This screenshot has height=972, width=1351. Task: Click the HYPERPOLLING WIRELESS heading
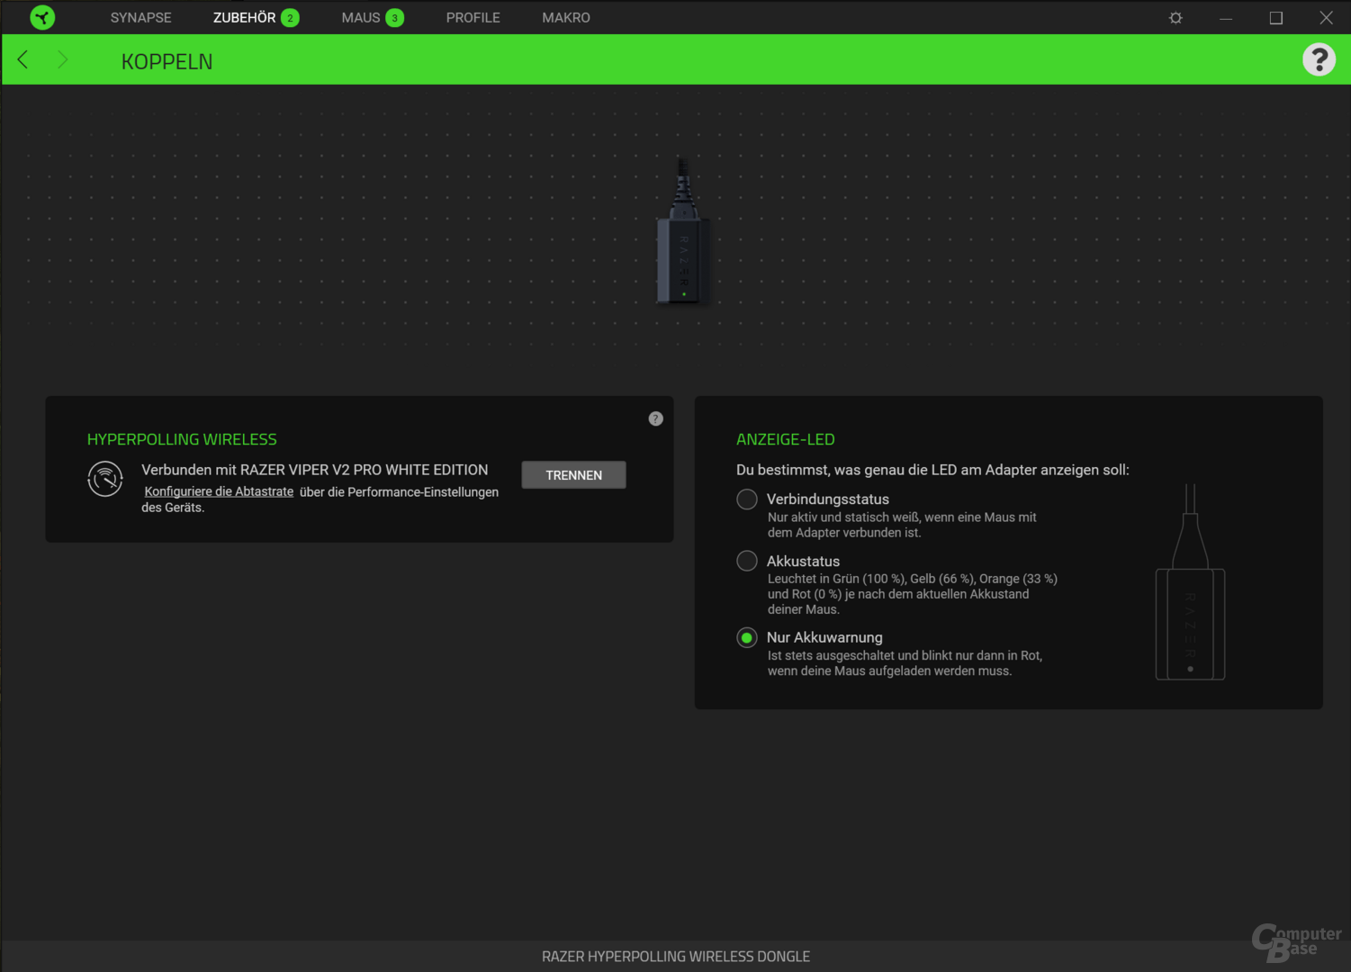[182, 439]
